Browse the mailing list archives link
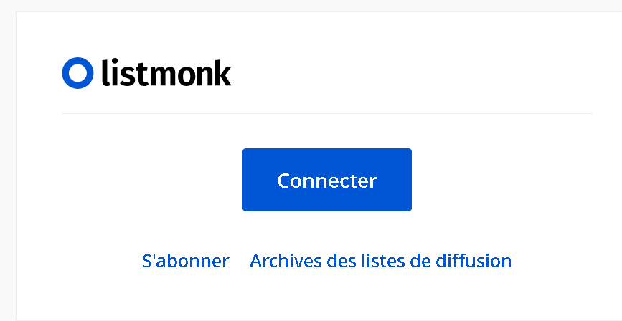 click(x=380, y=261)
